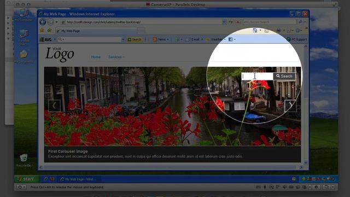Click the AVG Secure Search box
Viewport: 350px width, 197px height.
269,22
